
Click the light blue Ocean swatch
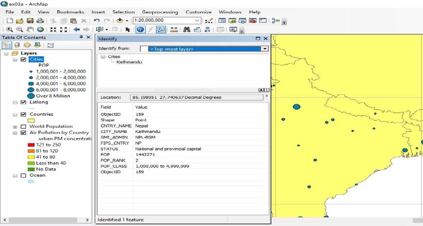click(x=31, y=181)
